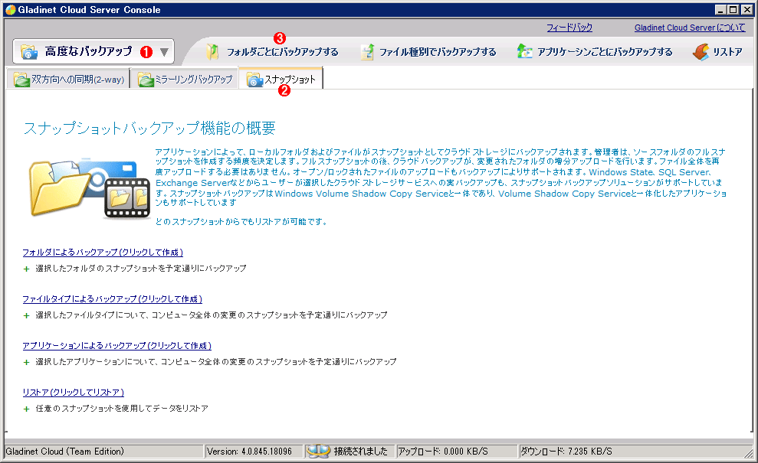This screenshot has width=758, height=463.
Task: Click the Gladinet app icon in title bar
Action: click(11, 10)
